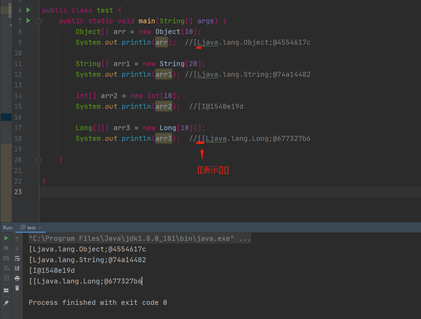Click line number 10 in gutter
The height and width of the screenshot is (319, 421).
click(18, 53)
